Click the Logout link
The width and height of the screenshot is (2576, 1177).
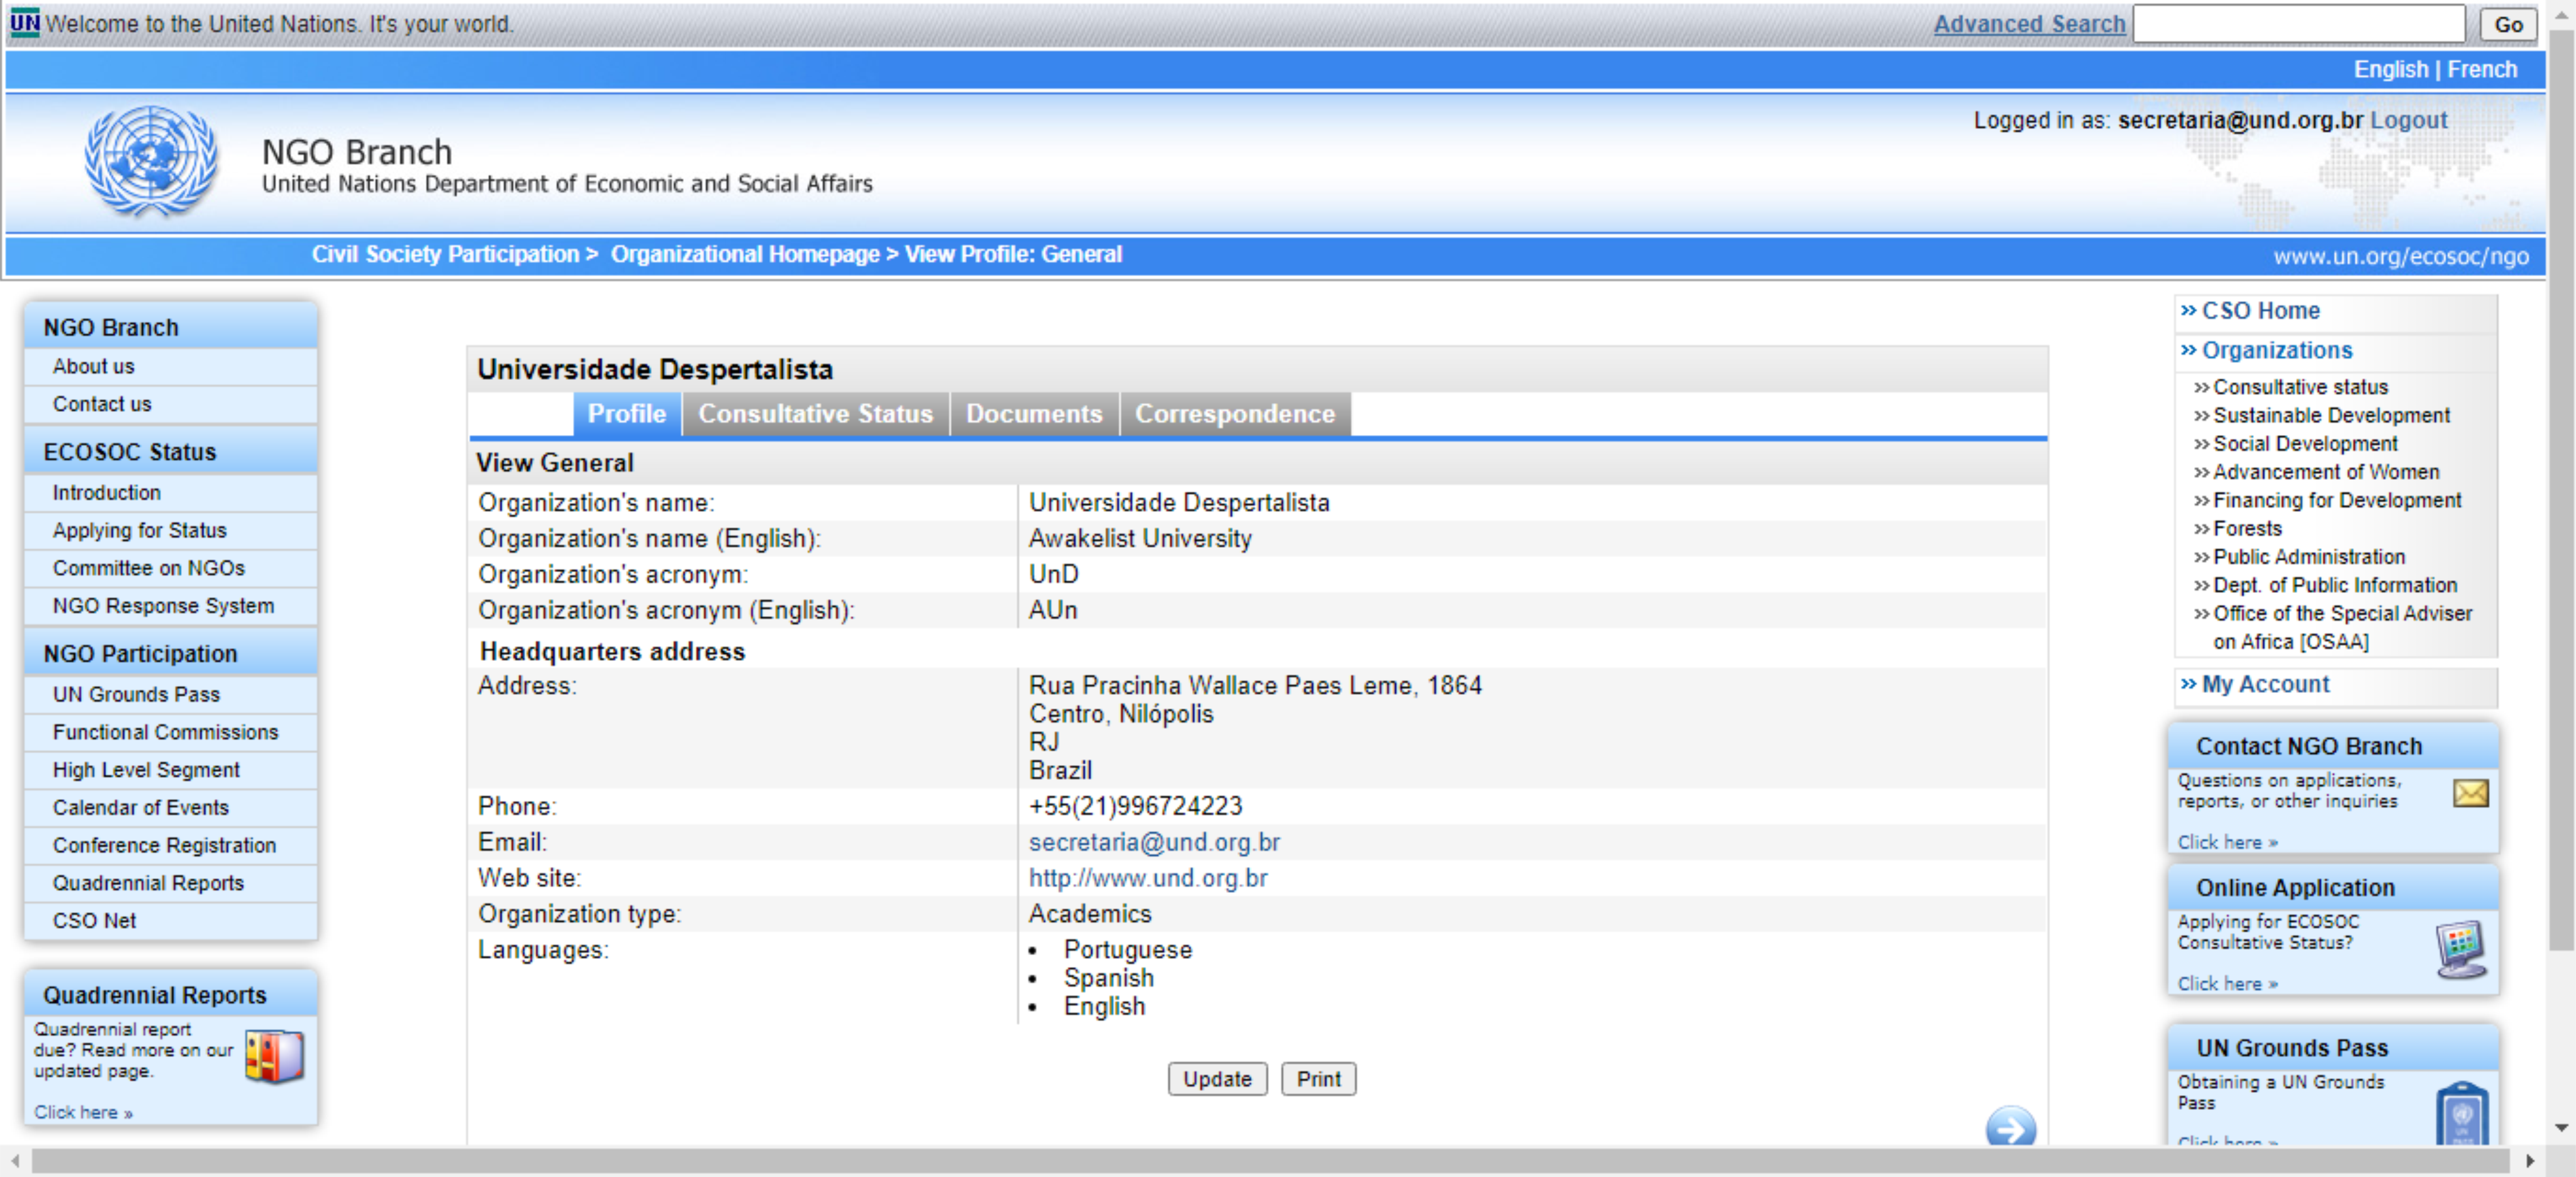click(x=2408, y=120)
